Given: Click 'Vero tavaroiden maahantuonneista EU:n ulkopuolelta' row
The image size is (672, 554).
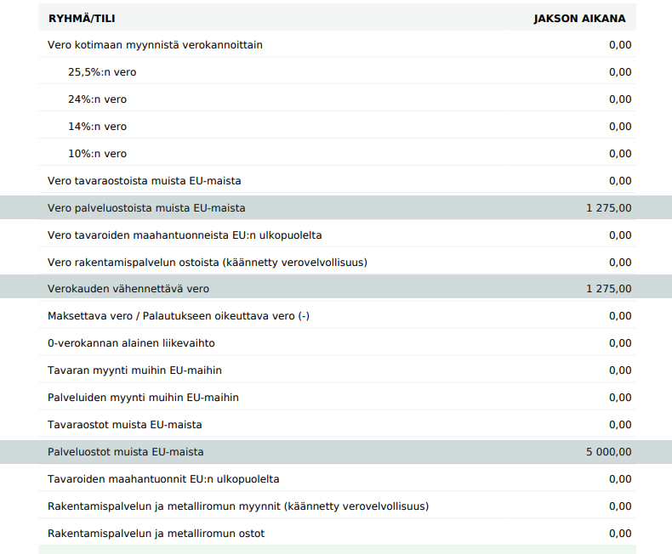Looking at the screenshot, I should 185,235.
